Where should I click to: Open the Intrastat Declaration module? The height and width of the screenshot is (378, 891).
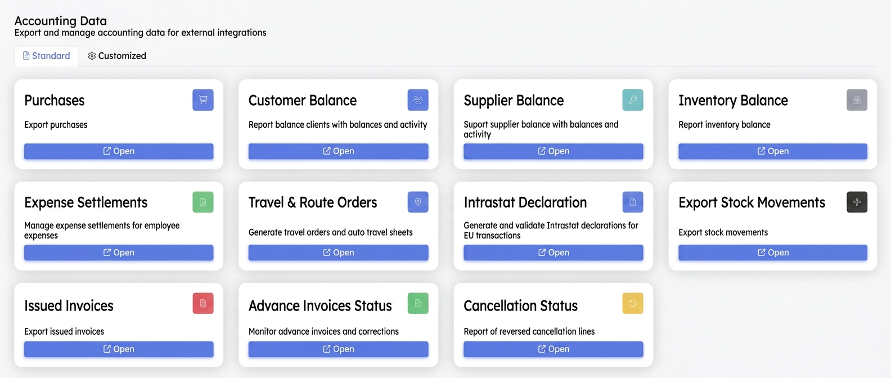pos(553,253)
